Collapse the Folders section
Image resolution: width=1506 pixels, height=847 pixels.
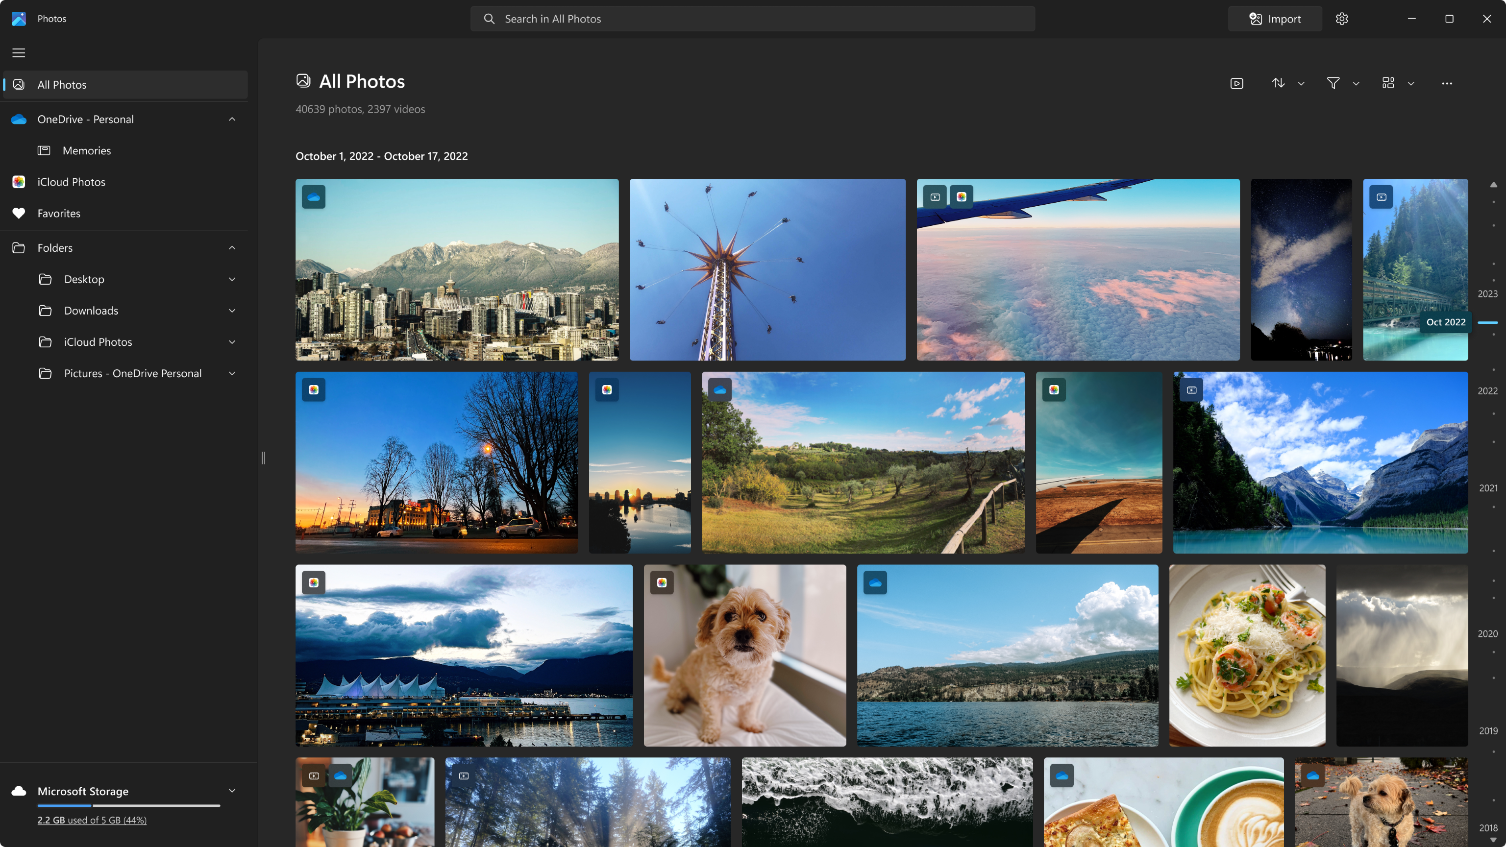(231, 247)
